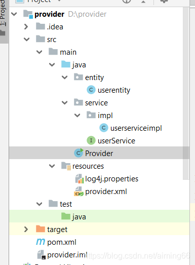The height and width of the screenshot is (265, 195).
Task: Click the main folder icon
Action: [53, 52]
